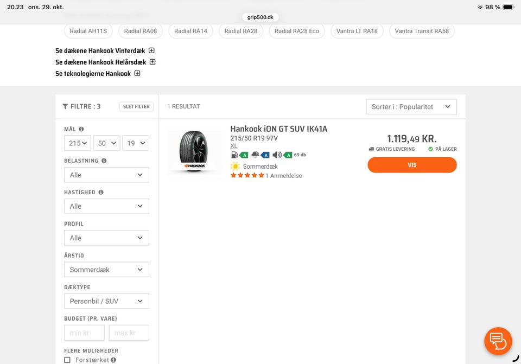Open the Hankook tyre product thumbnail

pos(194,151)
